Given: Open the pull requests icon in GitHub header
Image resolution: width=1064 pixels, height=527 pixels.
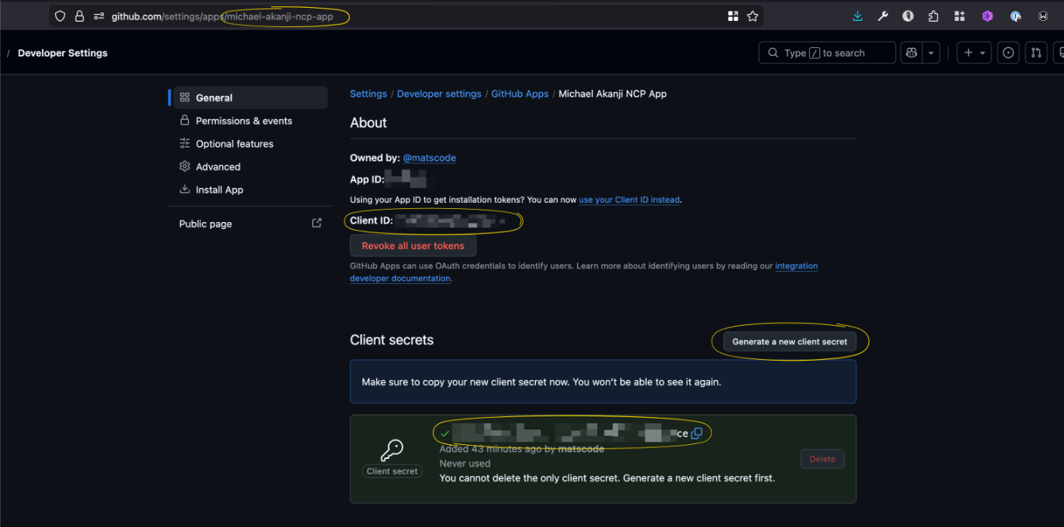Looking at the screenshot, I should [x=1036, y=52].
